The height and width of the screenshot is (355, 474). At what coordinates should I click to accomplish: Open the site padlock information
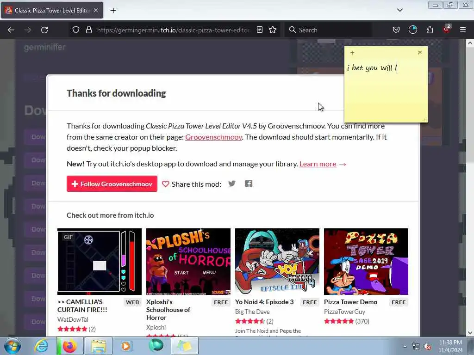click(88, 30)
